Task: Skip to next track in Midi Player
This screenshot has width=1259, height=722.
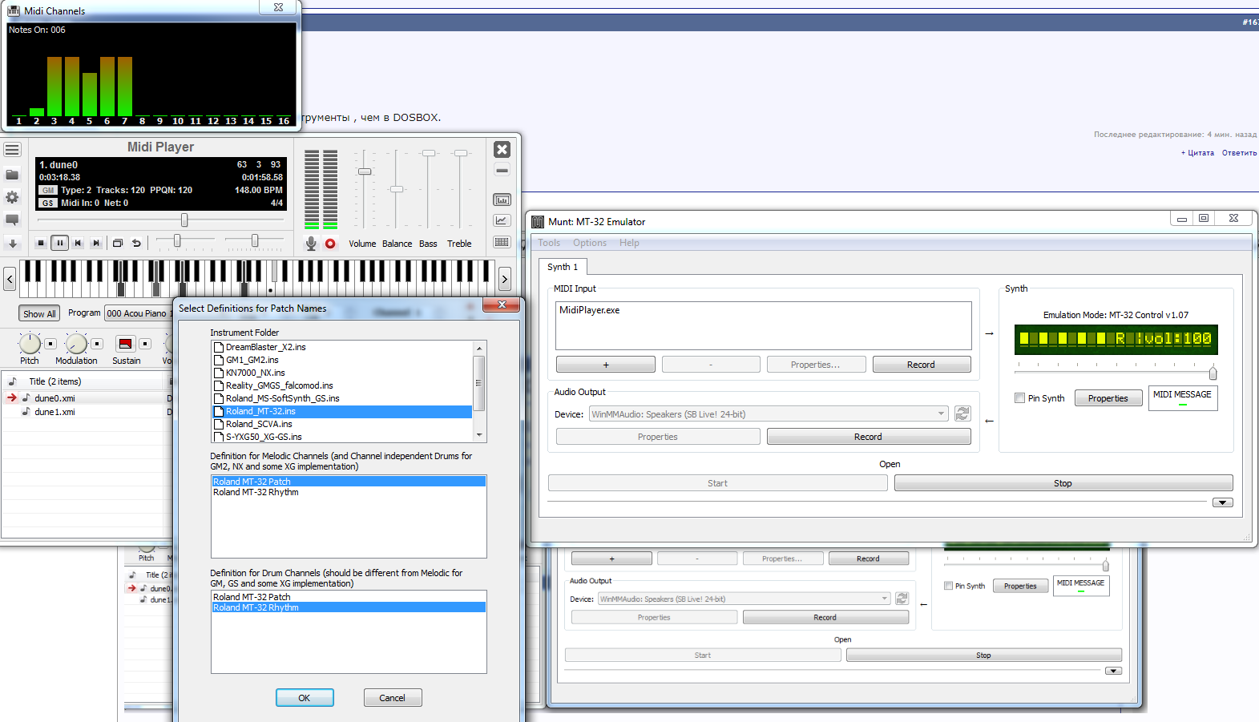Action: click(x=96, y=243)
